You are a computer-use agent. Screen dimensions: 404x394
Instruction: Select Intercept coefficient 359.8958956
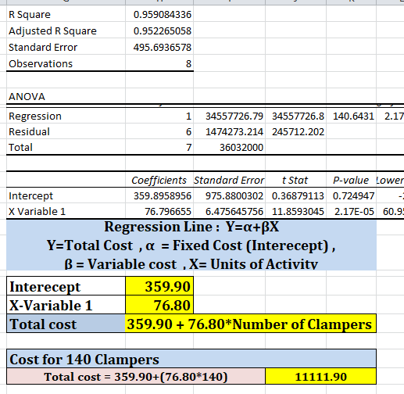(163, 196)
